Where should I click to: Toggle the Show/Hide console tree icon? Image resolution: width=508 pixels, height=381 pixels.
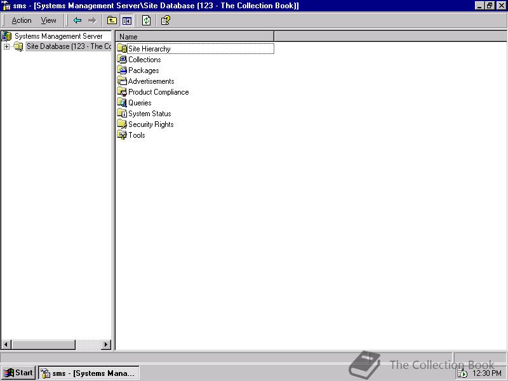tap(126, 21)
